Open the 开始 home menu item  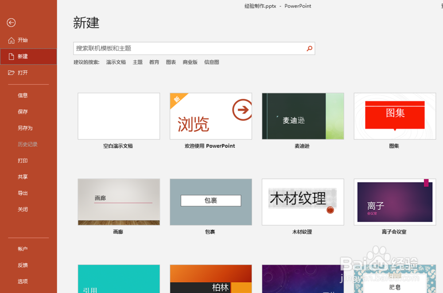point(28,40)
